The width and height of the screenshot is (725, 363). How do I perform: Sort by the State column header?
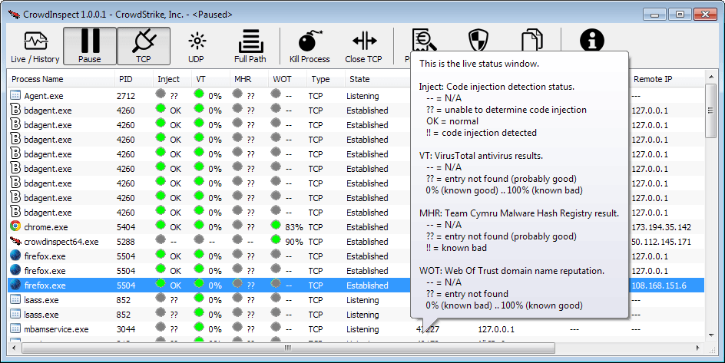[359, 79]
